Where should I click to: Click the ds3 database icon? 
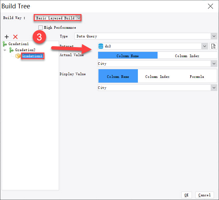(x=101, y=46)
